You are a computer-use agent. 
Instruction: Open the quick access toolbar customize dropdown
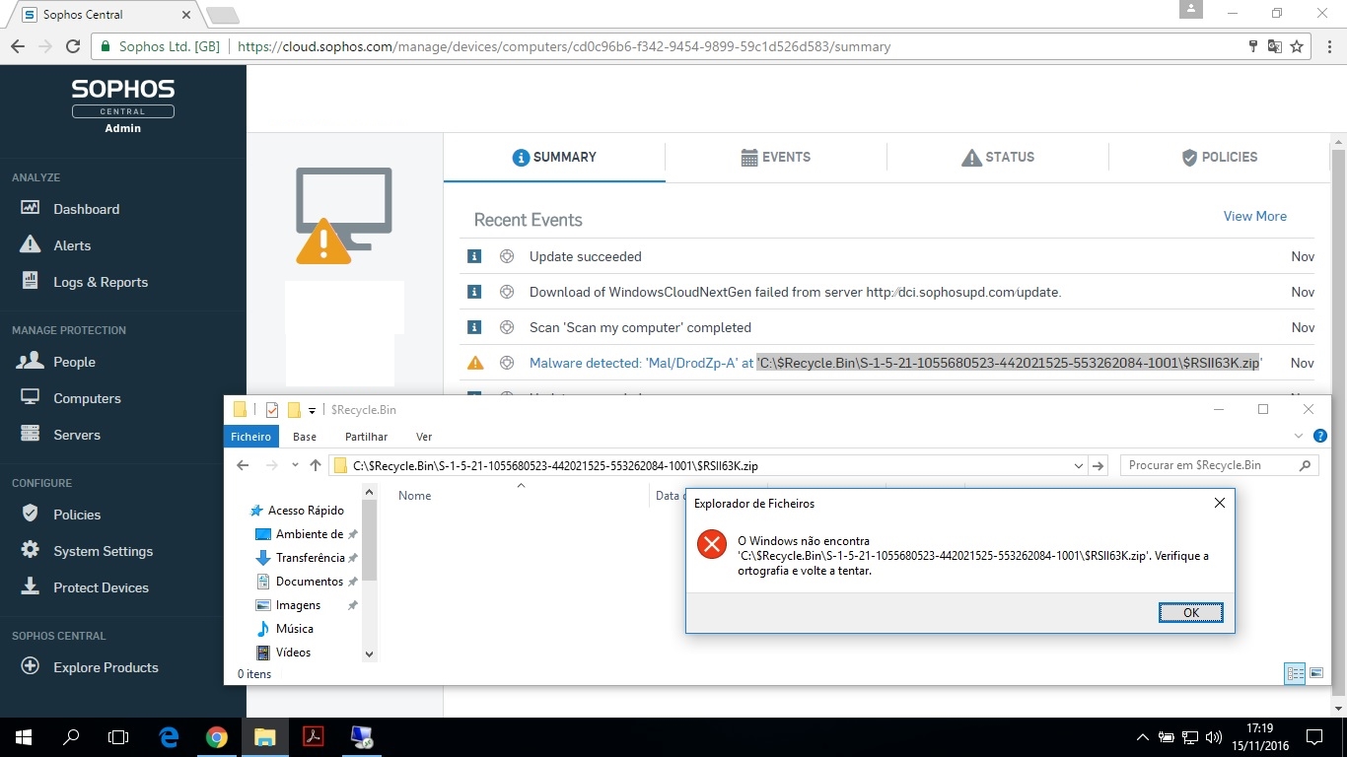tap(312, 410)
